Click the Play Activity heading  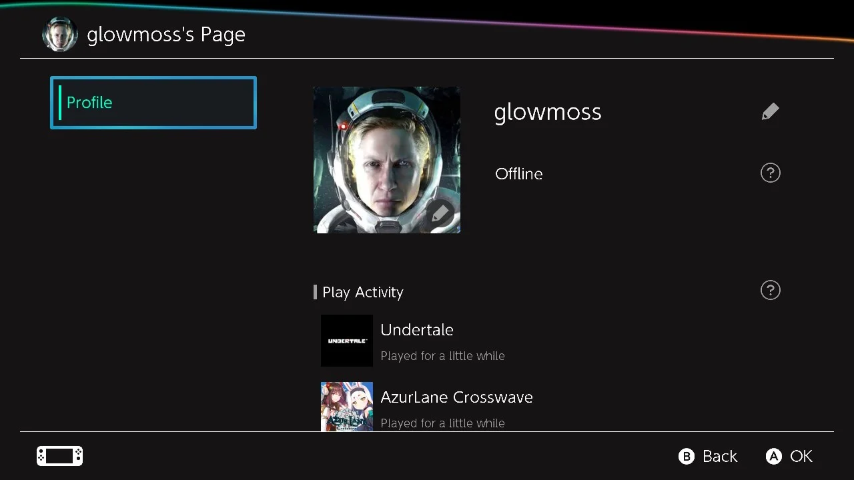[363, 292]
